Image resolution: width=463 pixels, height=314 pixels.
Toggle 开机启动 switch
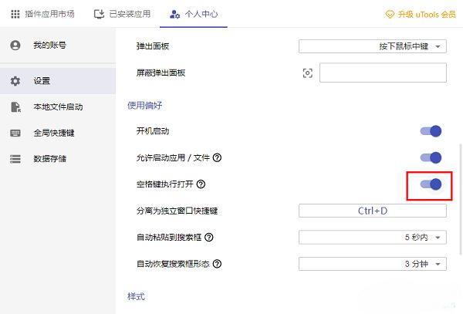click(431, 131)
